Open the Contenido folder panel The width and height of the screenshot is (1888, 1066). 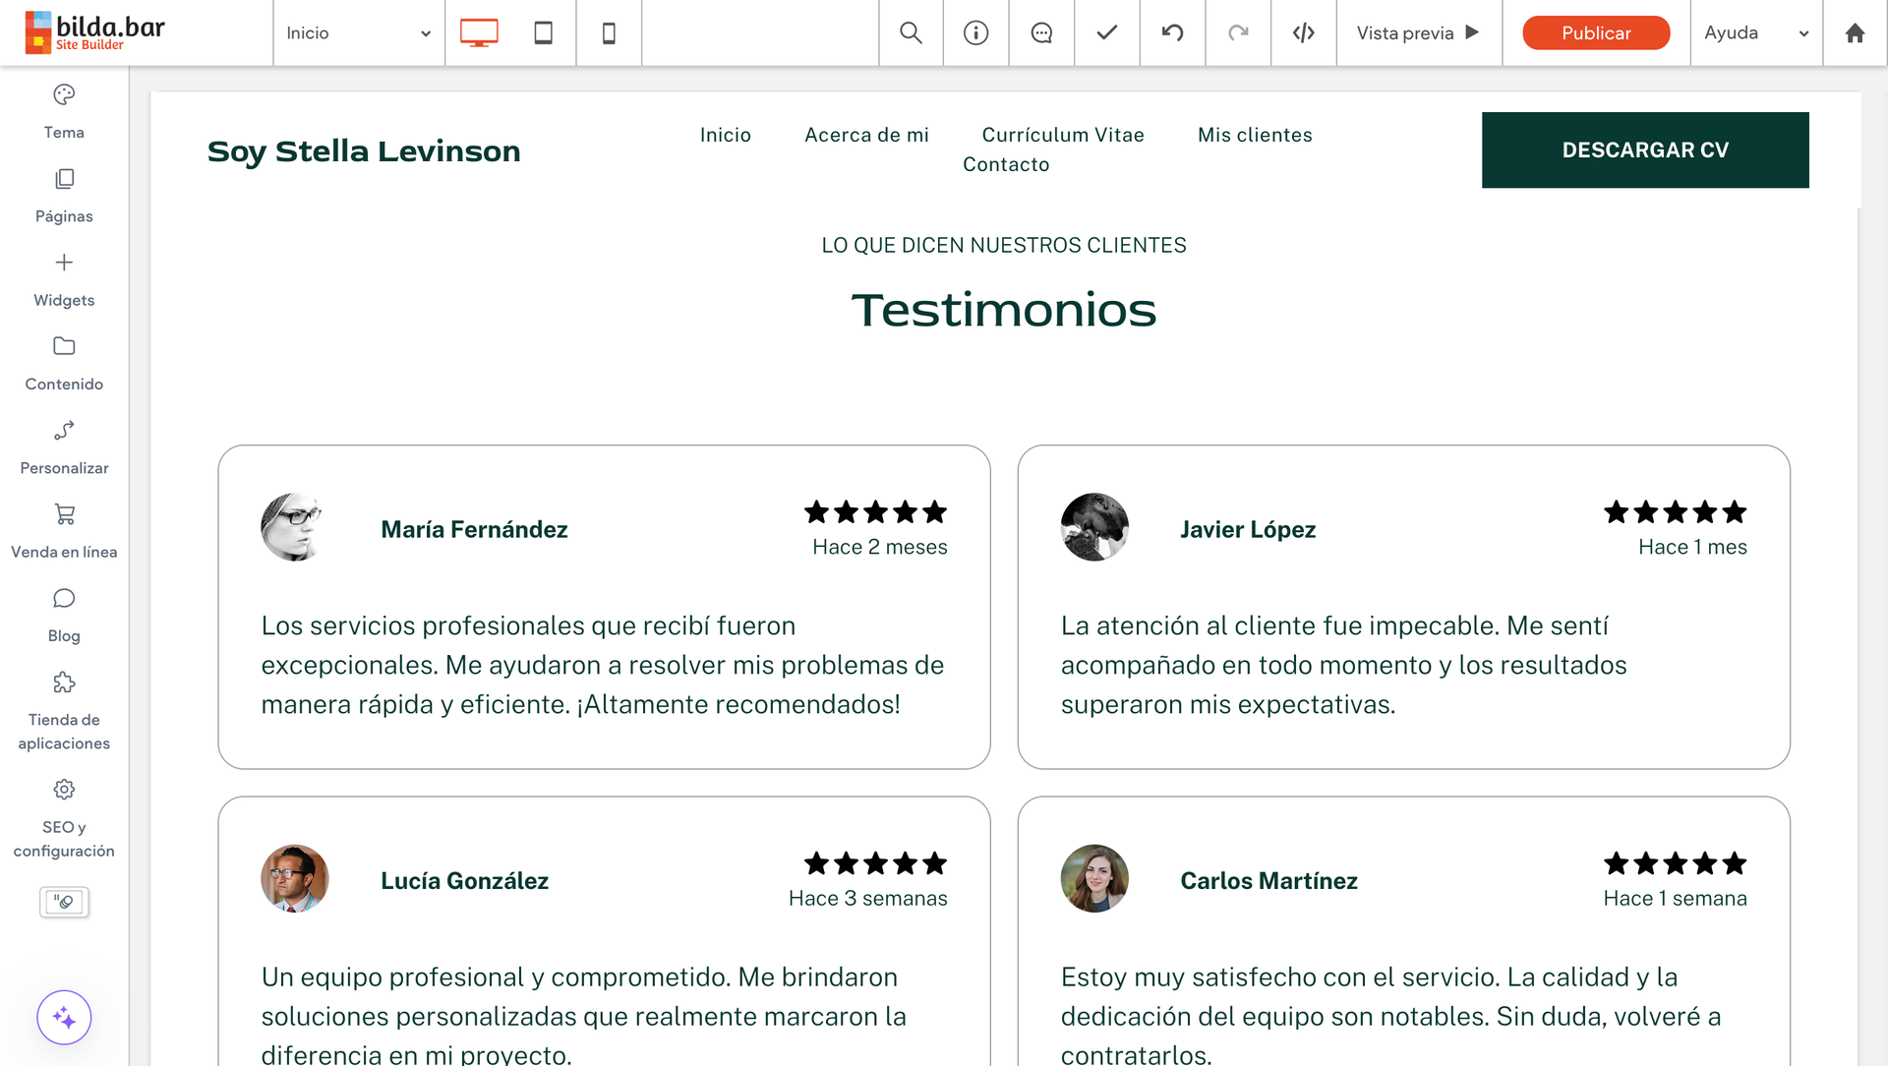(x=64, y=363)
